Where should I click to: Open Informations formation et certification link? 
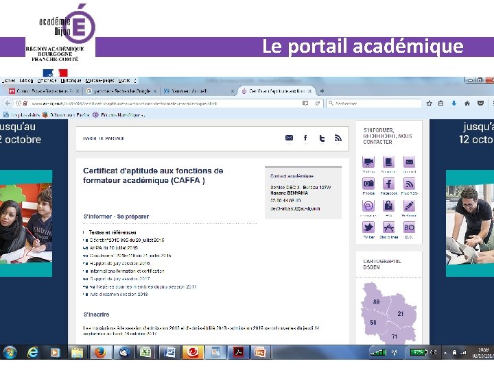click(127, 271)
